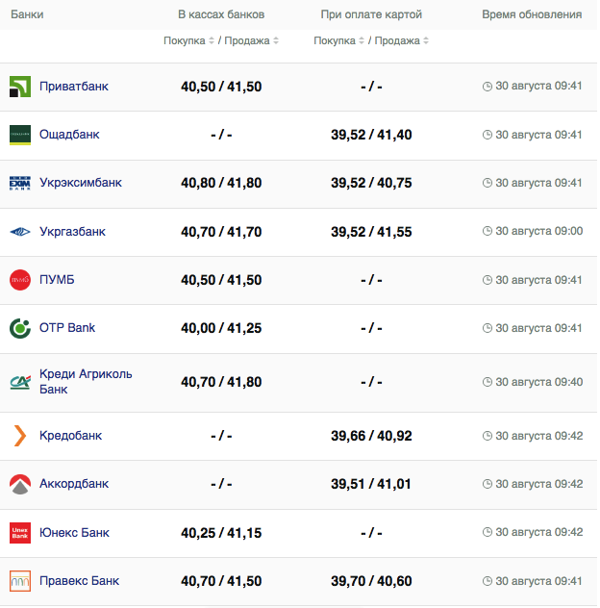This screenshot has width=600, height=608.
Task: Click the Укргазбанк logo icon
Action: [20, 232]
